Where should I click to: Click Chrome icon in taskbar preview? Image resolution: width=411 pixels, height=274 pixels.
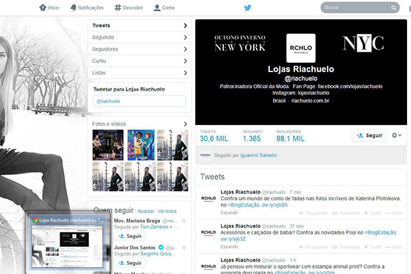tap(34, 220)
